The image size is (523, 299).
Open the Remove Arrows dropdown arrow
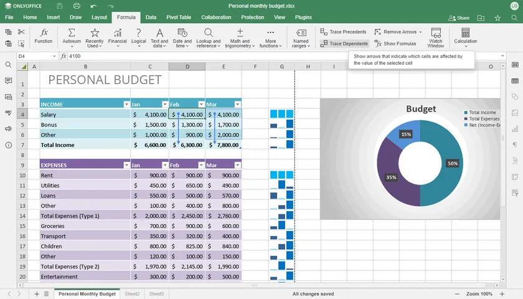coord(420,32)
